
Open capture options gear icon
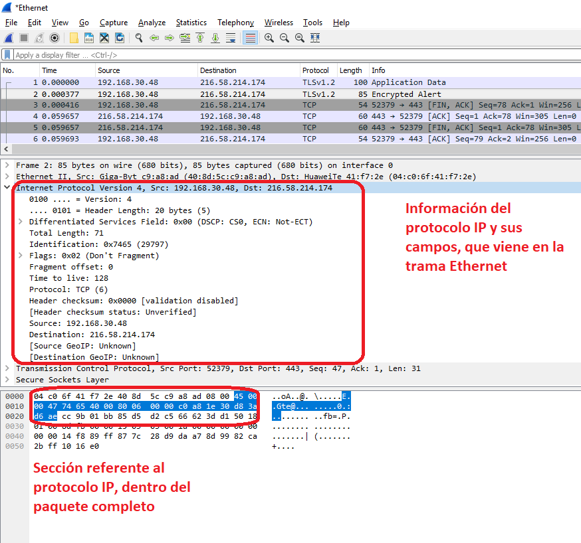(x=55, y=38)
